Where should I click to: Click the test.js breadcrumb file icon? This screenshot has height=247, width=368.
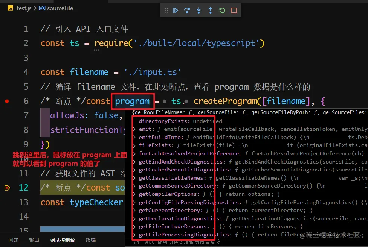10,8
